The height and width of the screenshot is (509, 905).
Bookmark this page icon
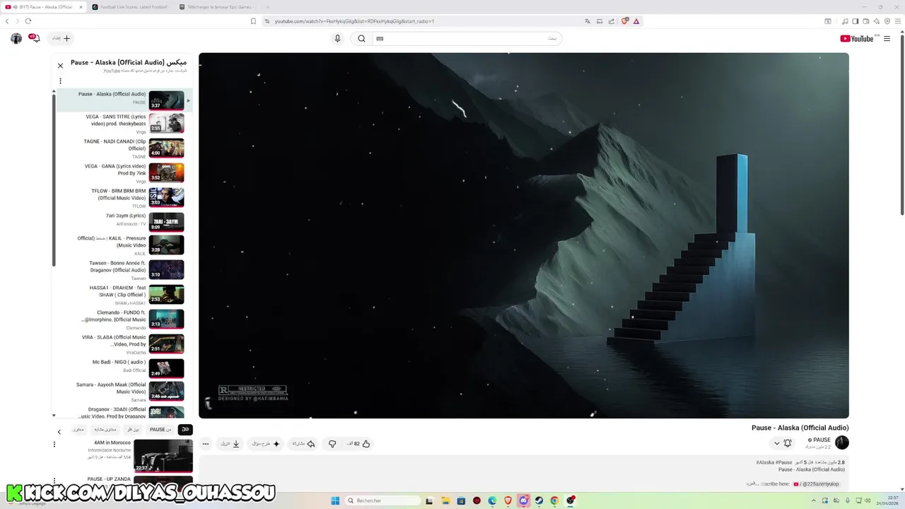[253, 21]
